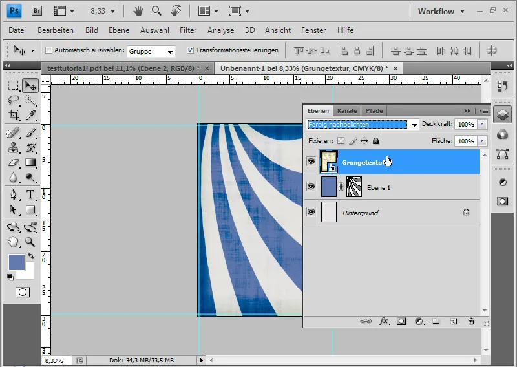
Task: Create new fill or adjustment layer
Action: click(x=419, y=321)
